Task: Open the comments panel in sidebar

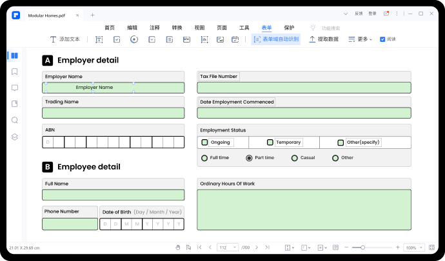Action: click(x=14, y=88)
